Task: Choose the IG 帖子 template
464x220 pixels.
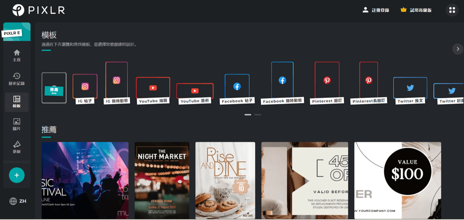Action: coord(85,89)
